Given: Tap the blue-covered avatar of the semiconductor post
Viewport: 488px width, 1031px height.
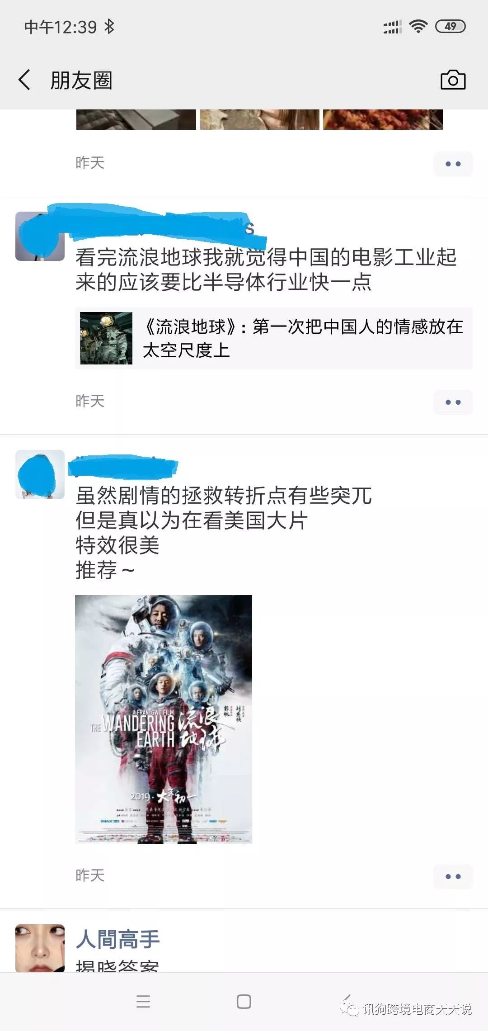Looking at the screenshot, I should [40, 236].
